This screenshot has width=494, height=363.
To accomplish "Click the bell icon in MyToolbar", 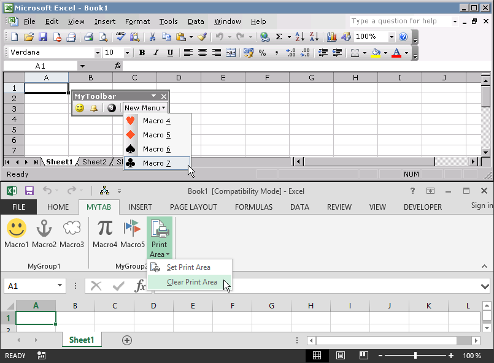I will pyautogui.click(x=95, y=108).
